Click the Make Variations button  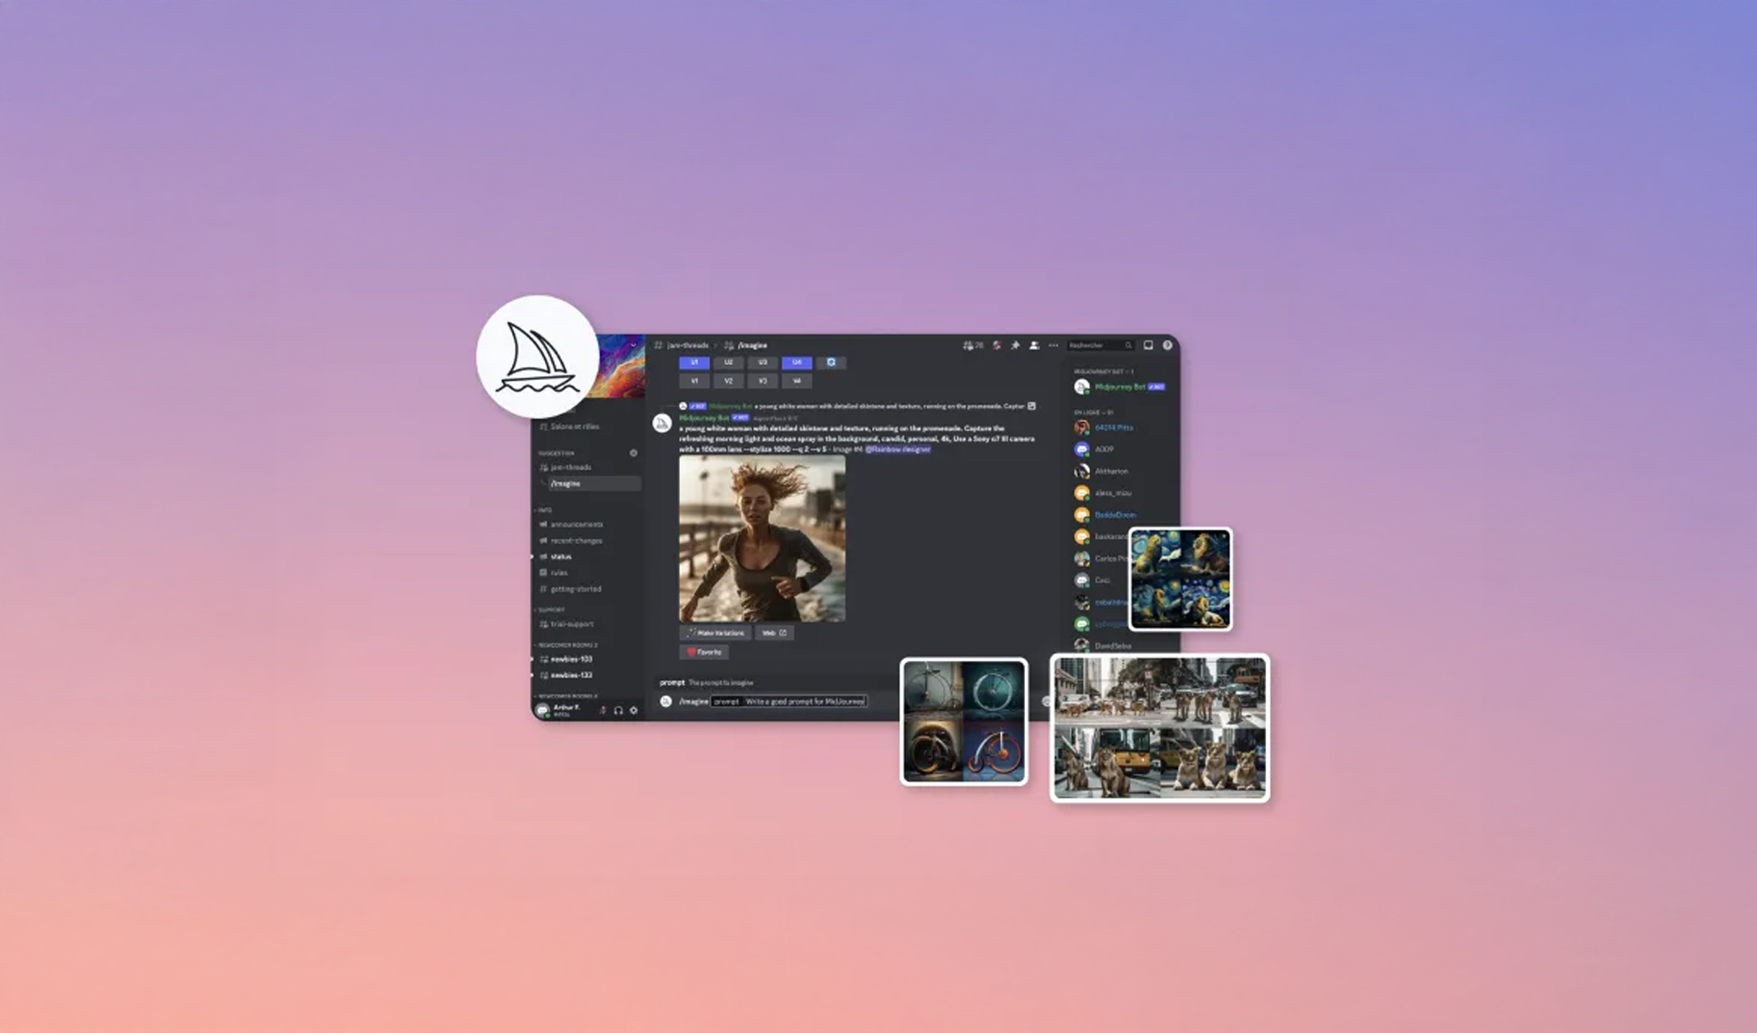coord(715,633)
